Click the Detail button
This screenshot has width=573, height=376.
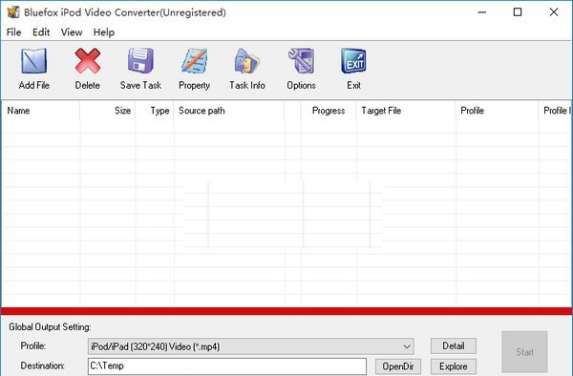click(454, 345)
